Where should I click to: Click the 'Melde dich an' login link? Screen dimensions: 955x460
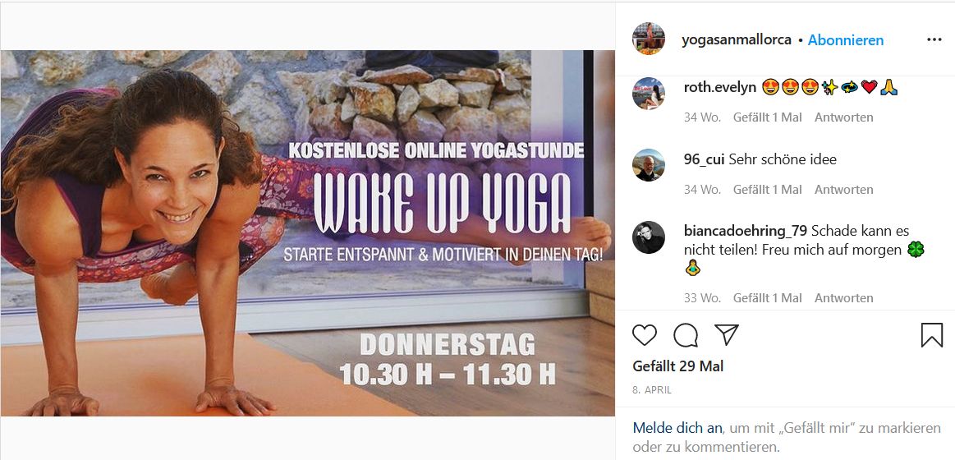tap(678, 428)
